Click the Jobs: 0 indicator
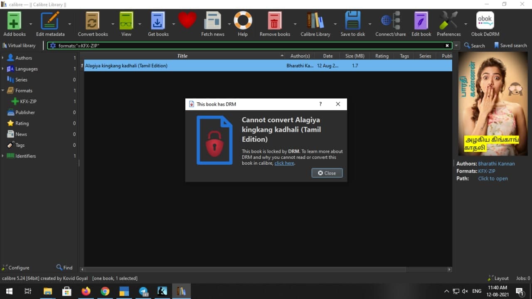 click(523, 278)
